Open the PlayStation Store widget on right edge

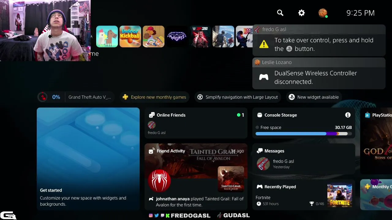[376, 141]
